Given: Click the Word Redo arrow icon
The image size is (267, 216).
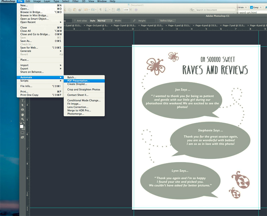Looking at the screenshot, I should 93,10.
